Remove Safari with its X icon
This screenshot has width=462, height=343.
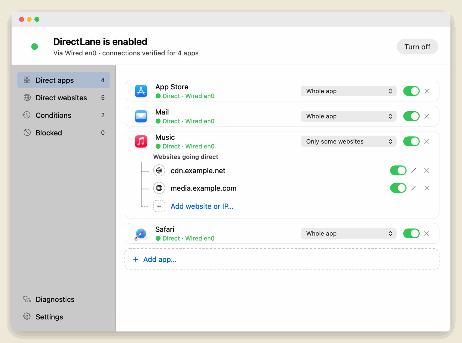(427, 233)
